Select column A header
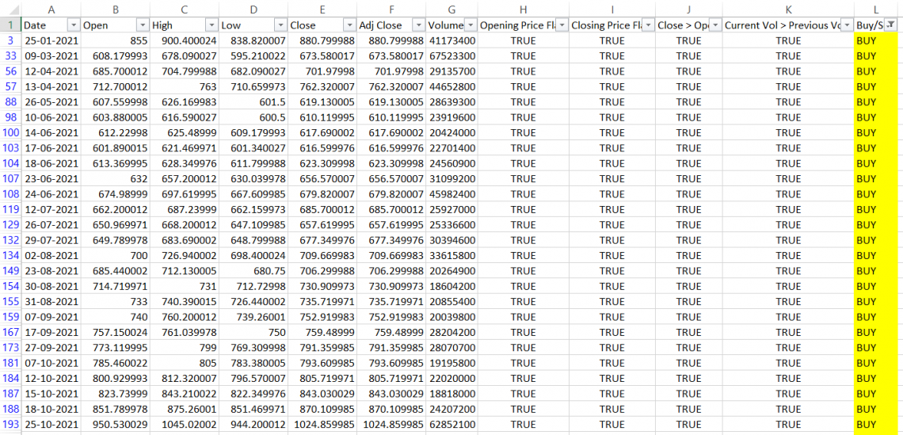903x435 pixels. (51, 9)
